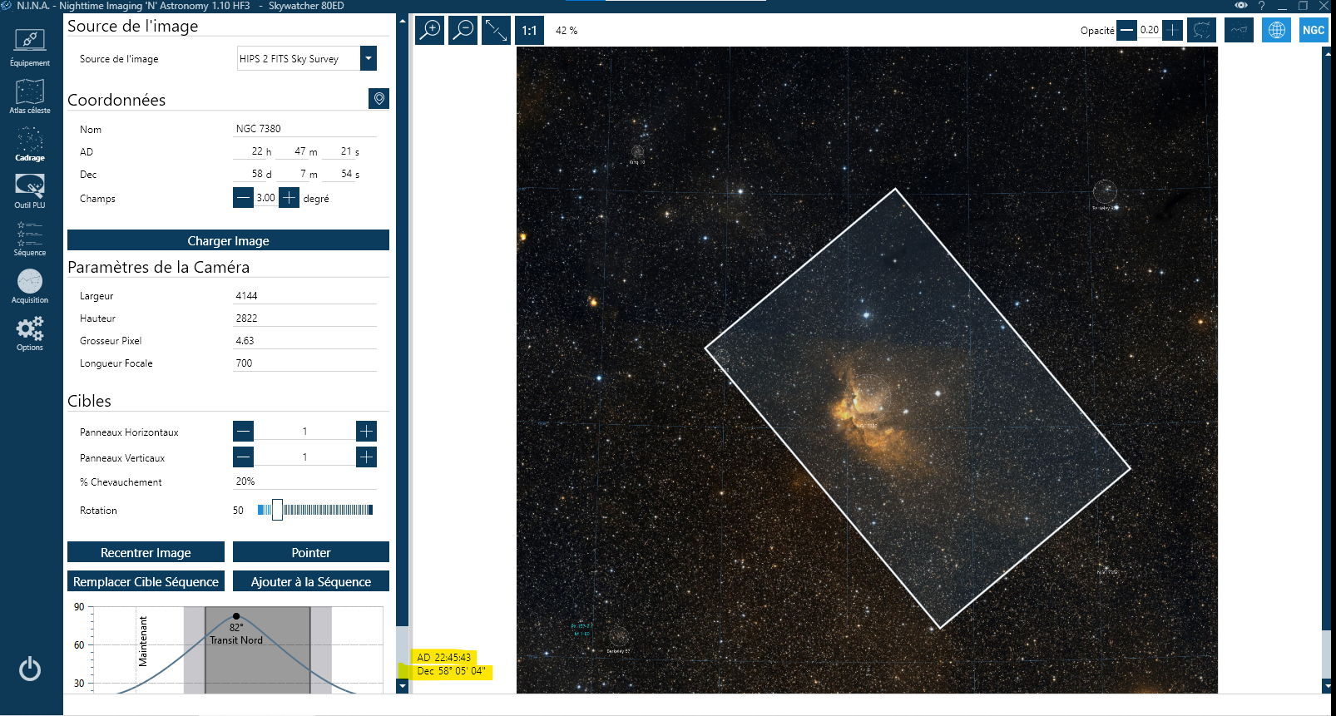Edit the Panneaux Horizontaux value
The width and height of the screenshot is (1336, 716).
[x=304, y=431]
